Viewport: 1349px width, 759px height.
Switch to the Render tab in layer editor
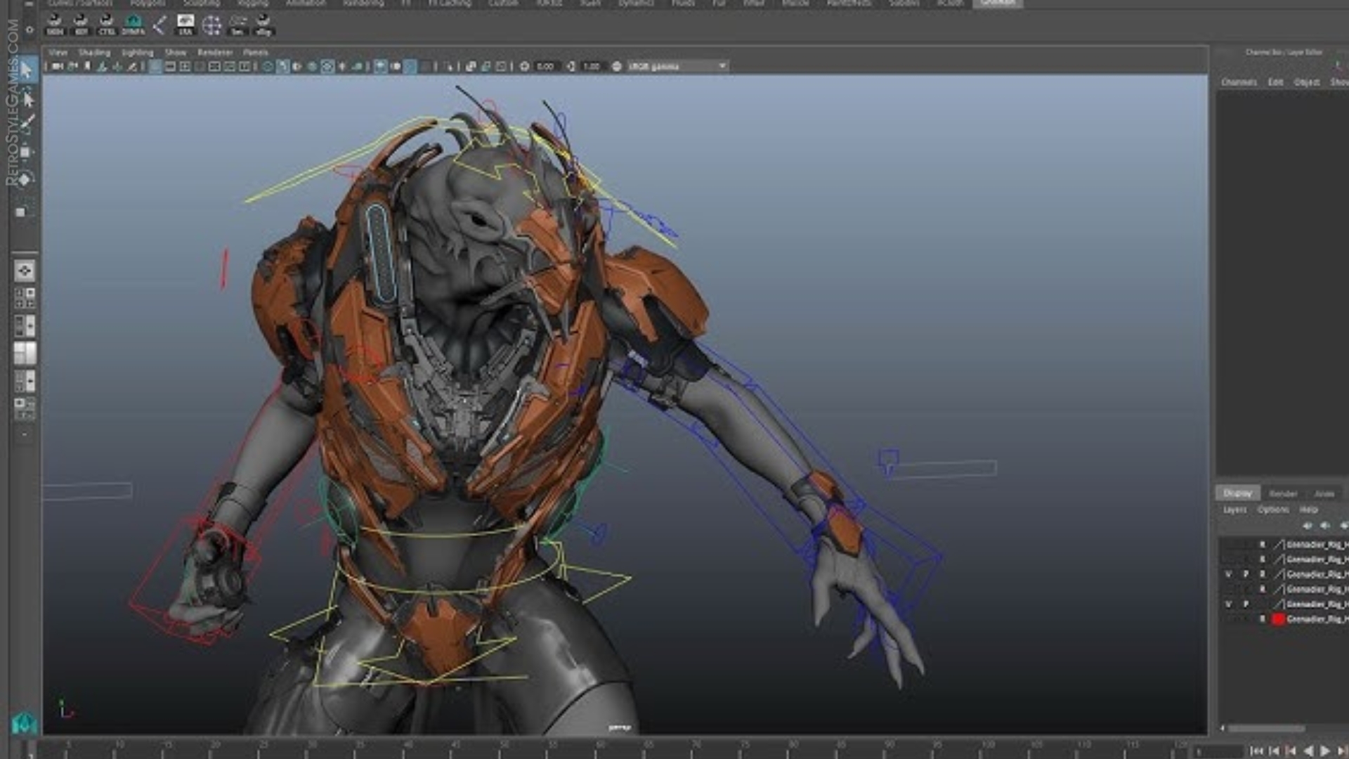1284,494
